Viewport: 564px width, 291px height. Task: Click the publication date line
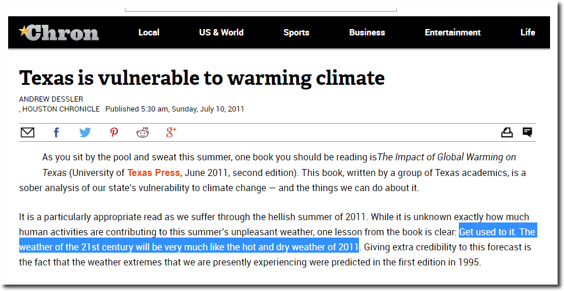point(175,109)
